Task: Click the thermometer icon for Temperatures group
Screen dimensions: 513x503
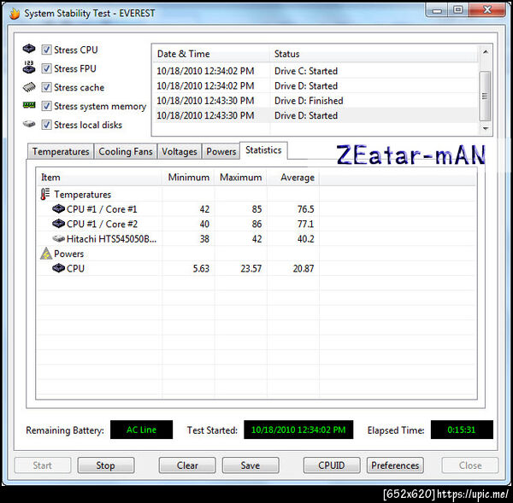Action: 45,194
